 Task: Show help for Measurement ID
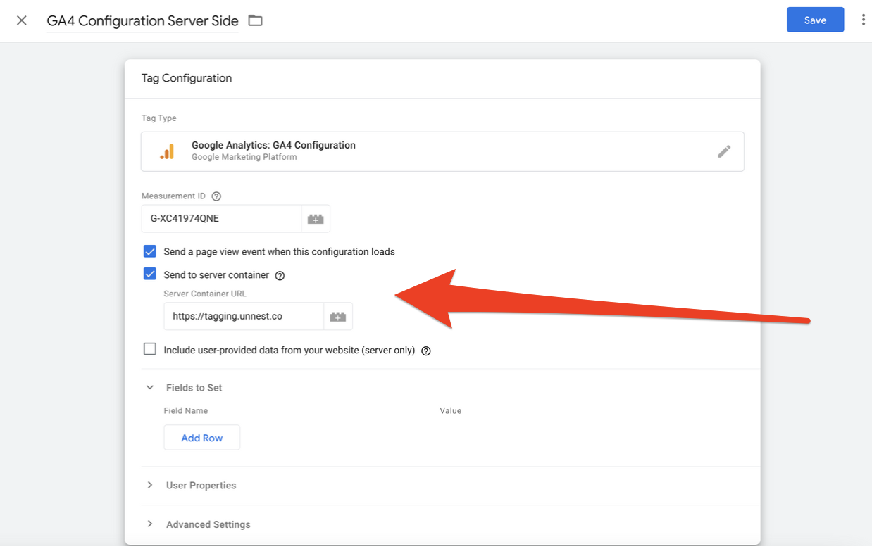tap(216, 196)
